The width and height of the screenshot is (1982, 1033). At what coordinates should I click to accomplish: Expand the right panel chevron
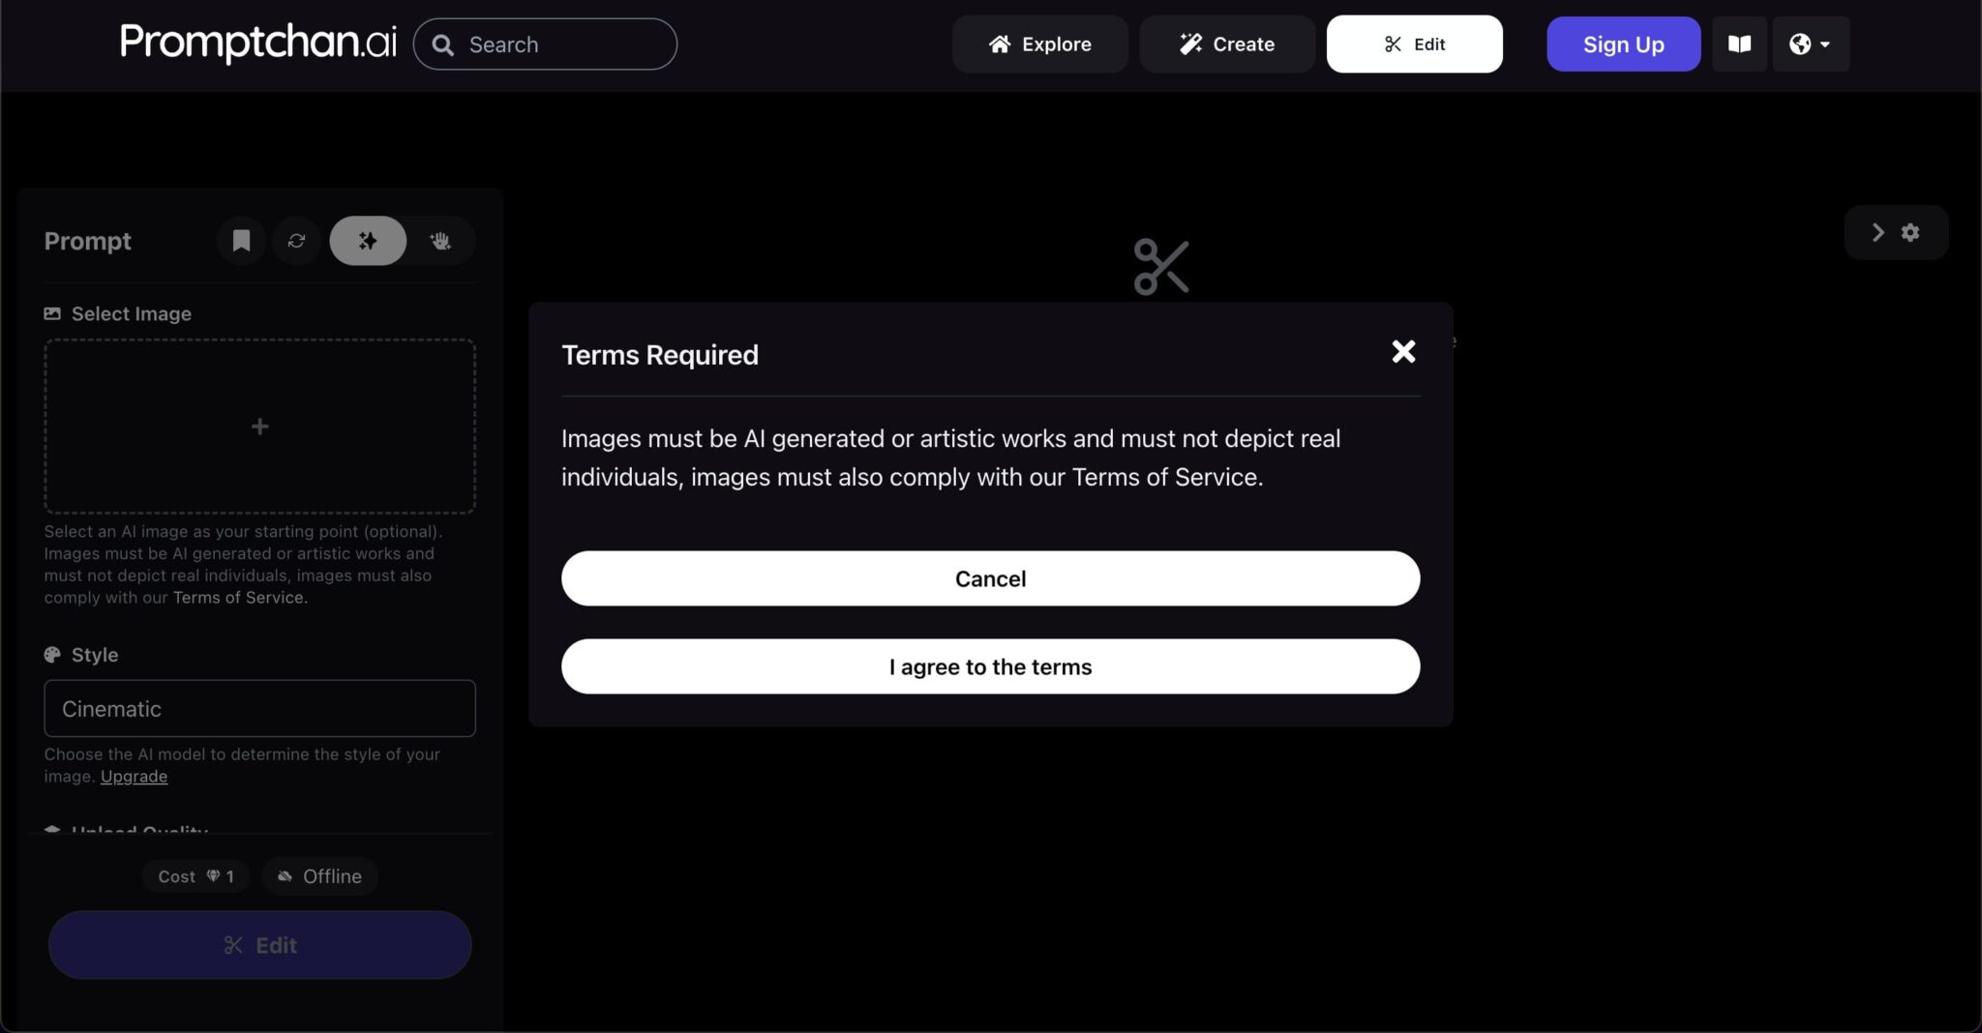point(1877,232)
